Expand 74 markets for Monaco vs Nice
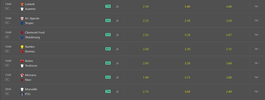The height and width of the screenshot is (100, 265). (x=257, y=77)
